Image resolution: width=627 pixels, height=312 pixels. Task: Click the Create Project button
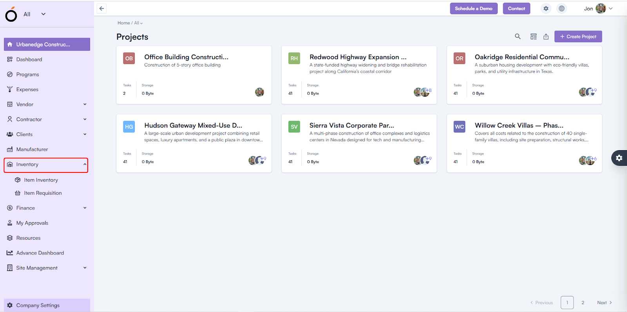pos(578,36)
